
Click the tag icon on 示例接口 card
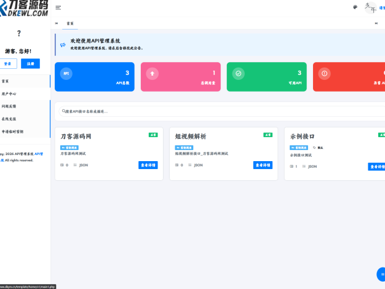[x=314, y=148]
